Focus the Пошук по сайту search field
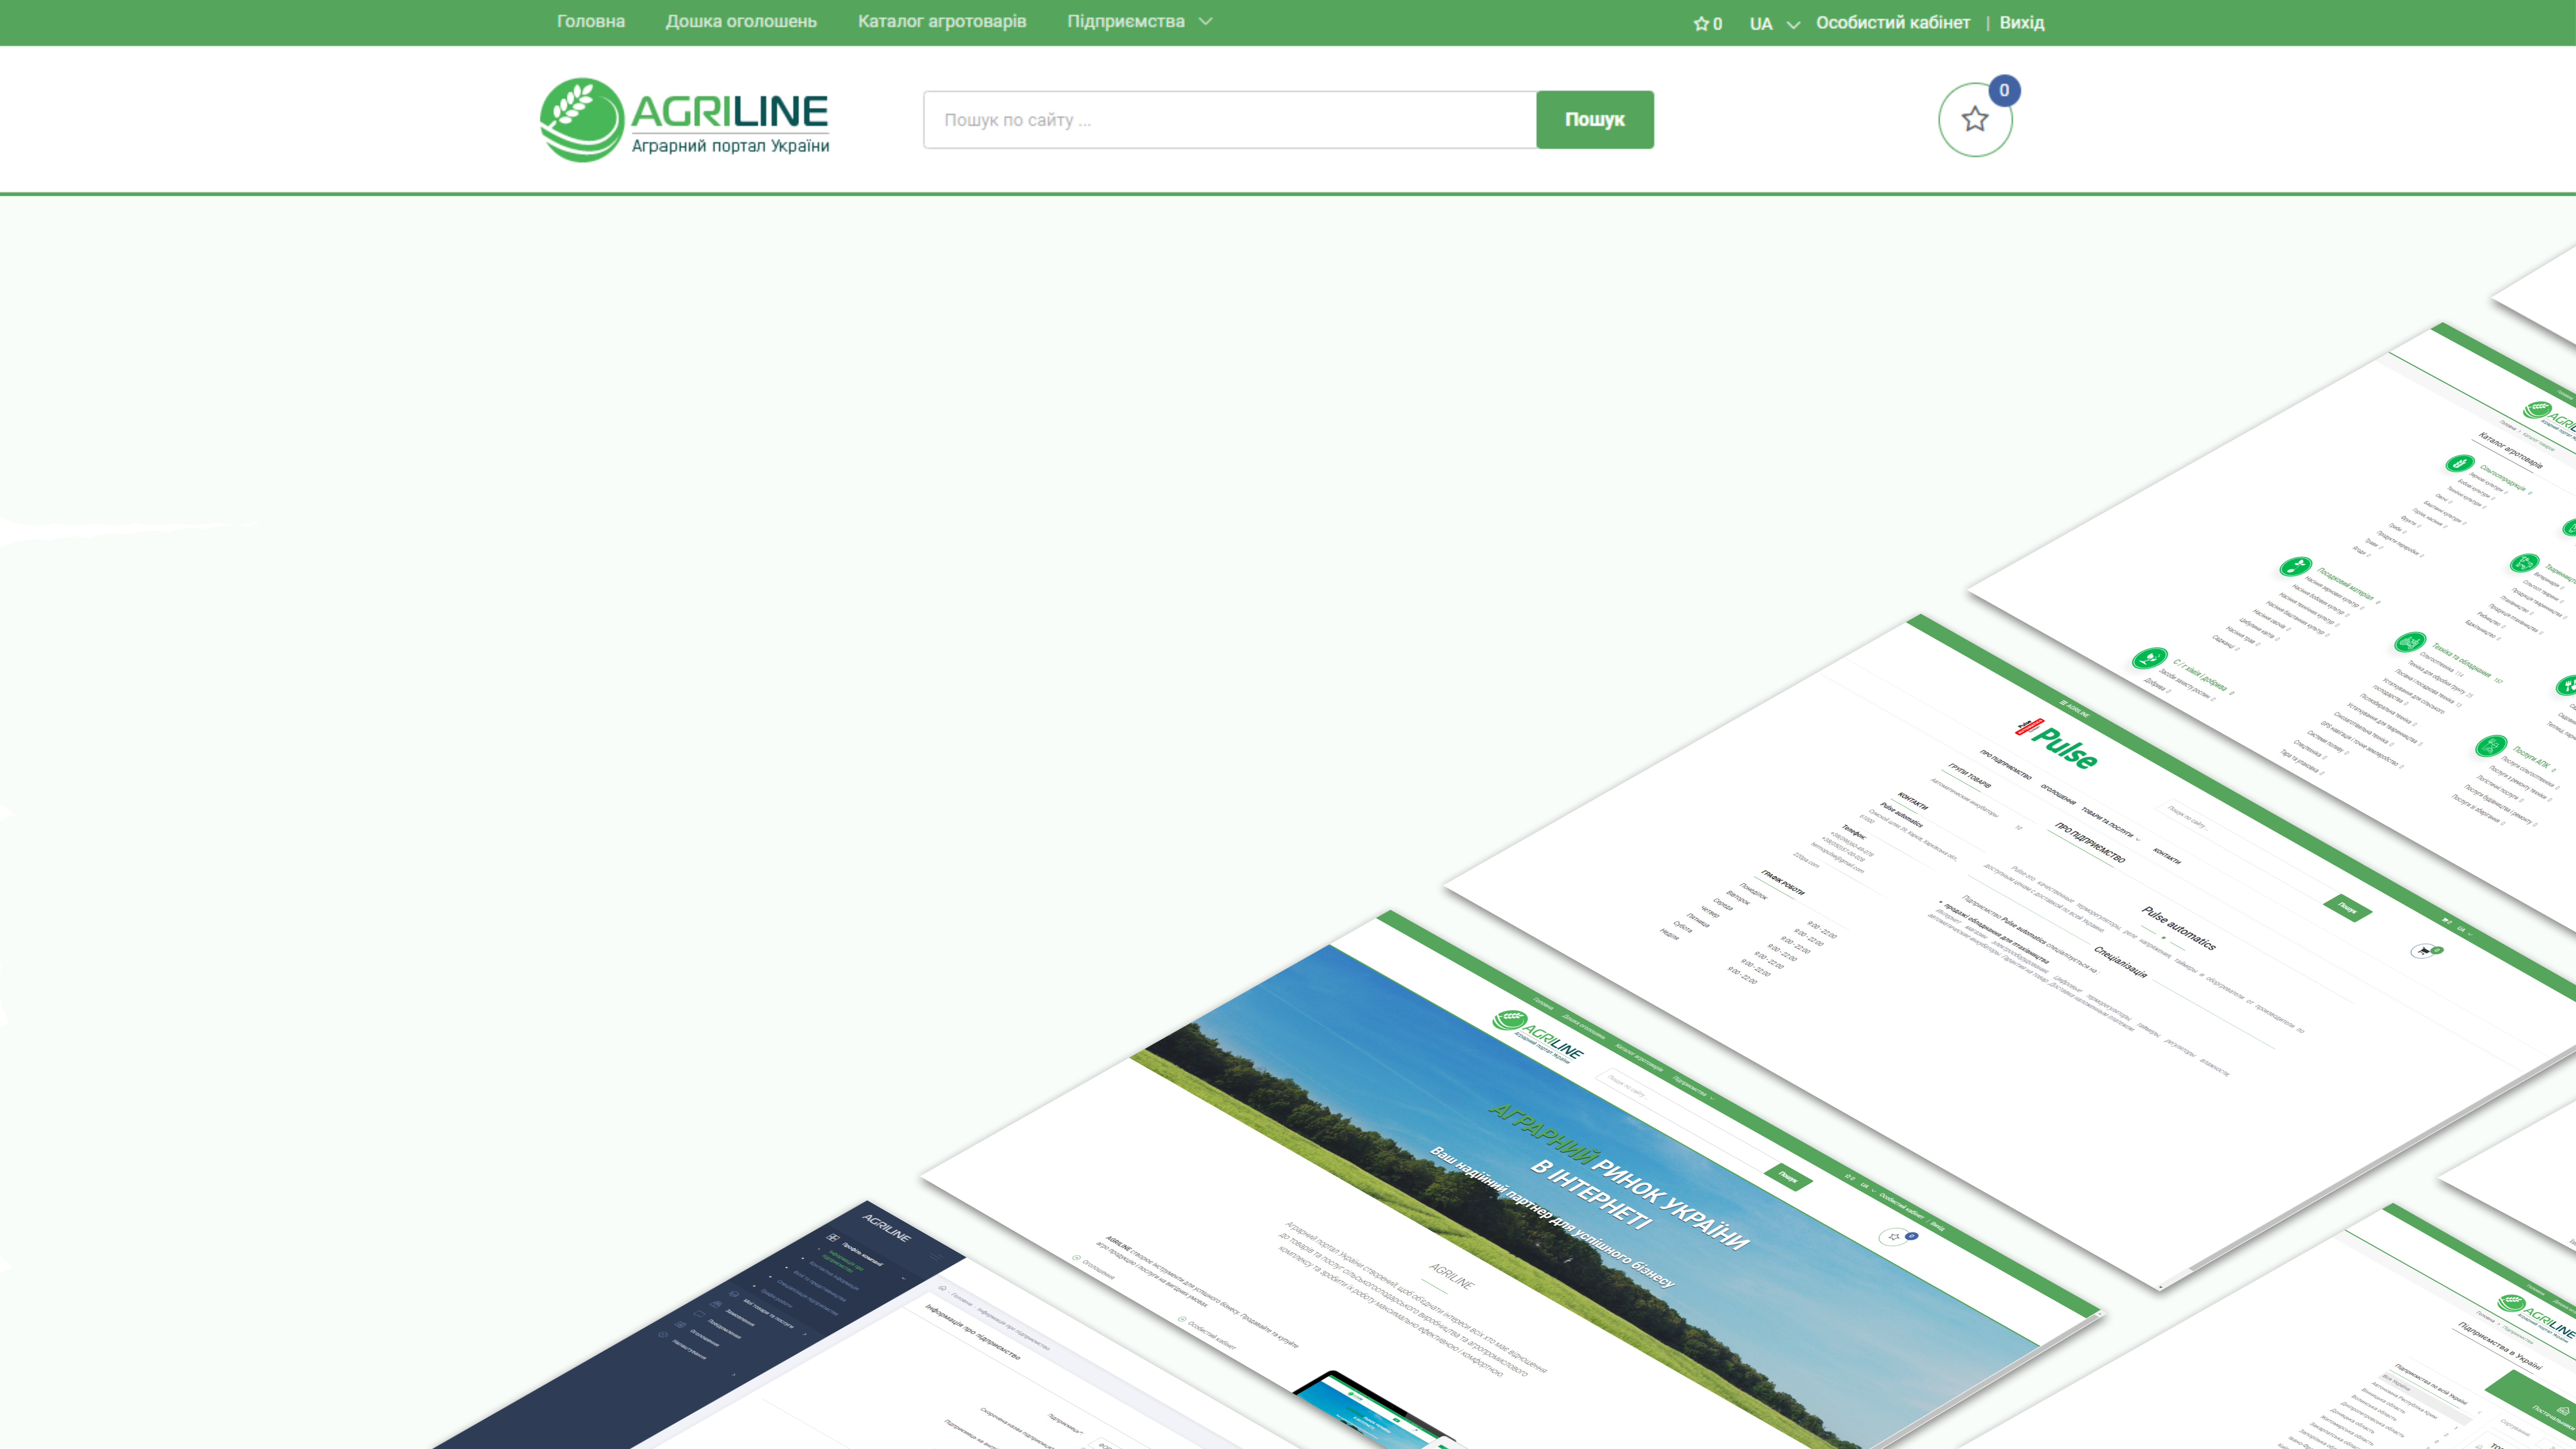2576x1449 pixels. pos(1230,120)
